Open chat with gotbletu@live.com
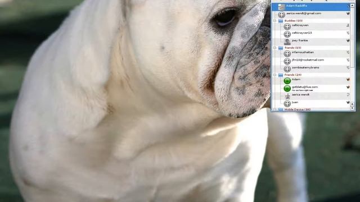Image resolution: width=360 pixels, height=202 pixels. pyautogui.click(x=305, y=87)
